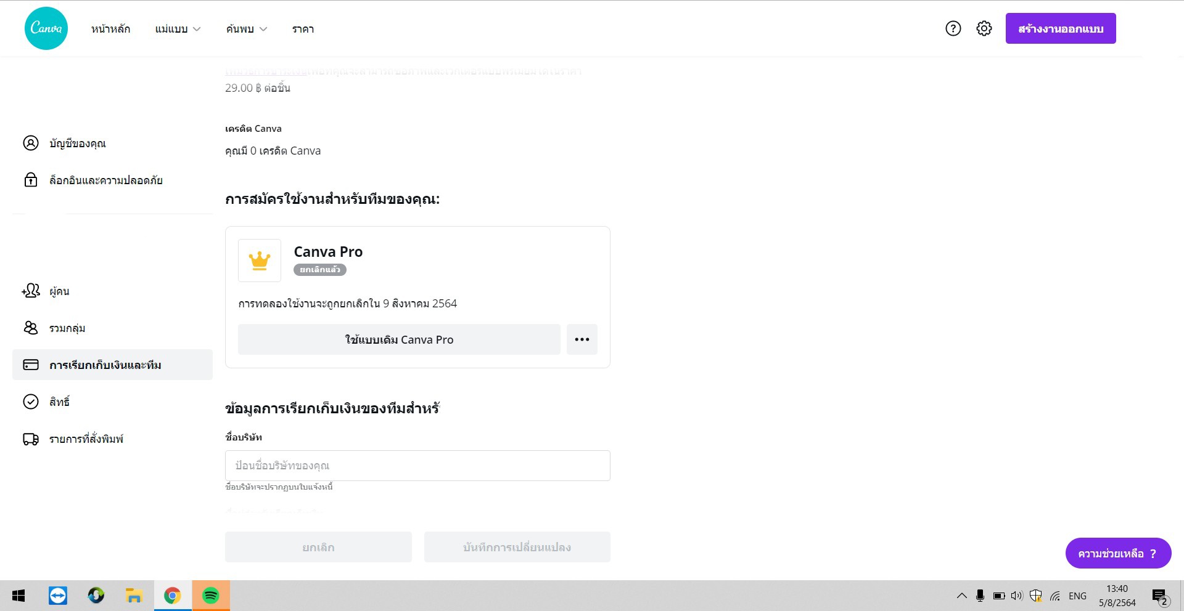The width and height of the screenshot is (1184, 611).
Task: Click the ENG language indicator
Action: point(1077,596)
